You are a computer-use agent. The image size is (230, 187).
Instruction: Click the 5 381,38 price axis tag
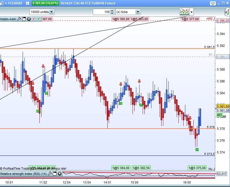point(223,110)
